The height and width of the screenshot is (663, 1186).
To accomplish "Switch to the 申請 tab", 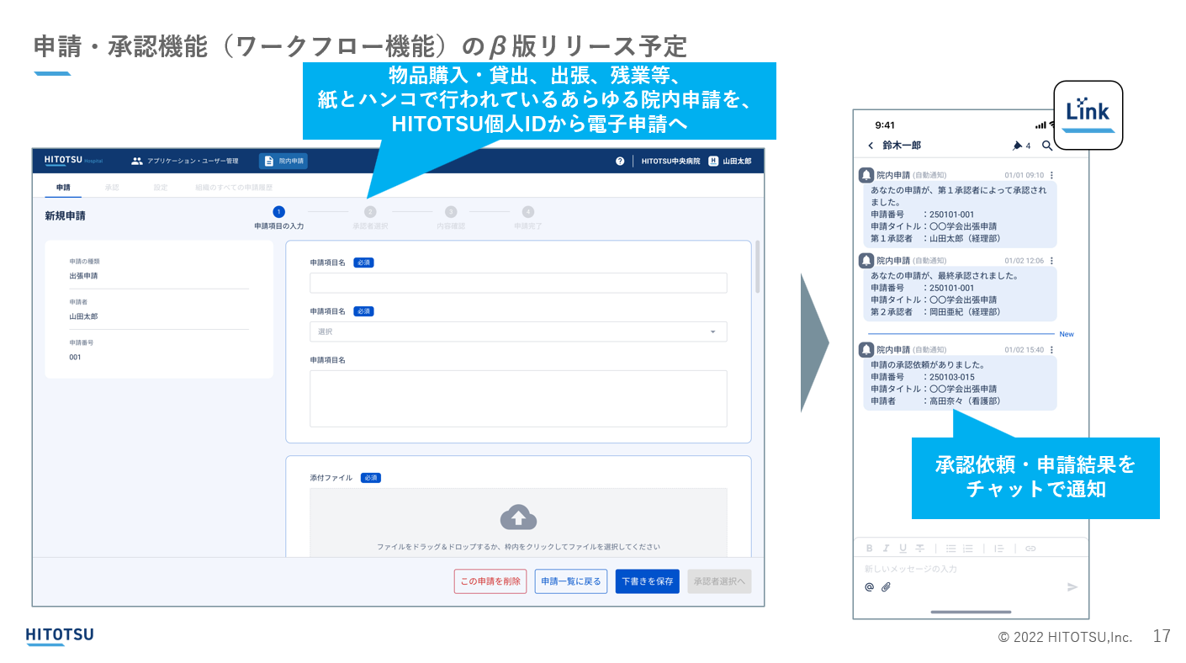I will tap(63, 187).
